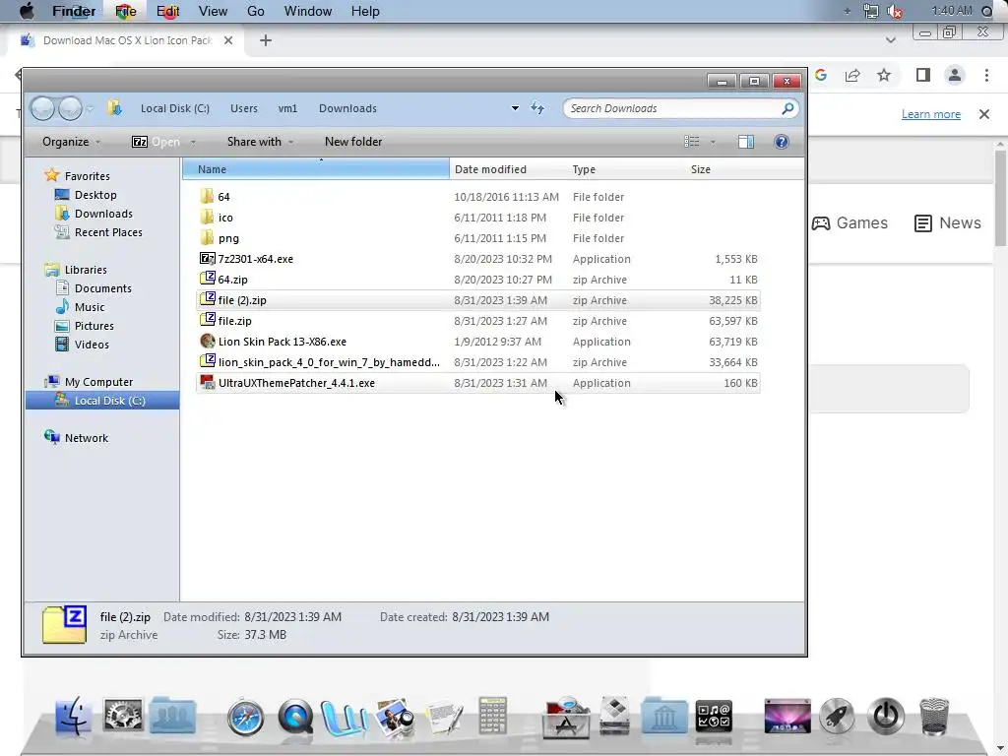The image size is (1008, 756).
Task: Open the browser three-dot menu
Action: click(986, 75)
